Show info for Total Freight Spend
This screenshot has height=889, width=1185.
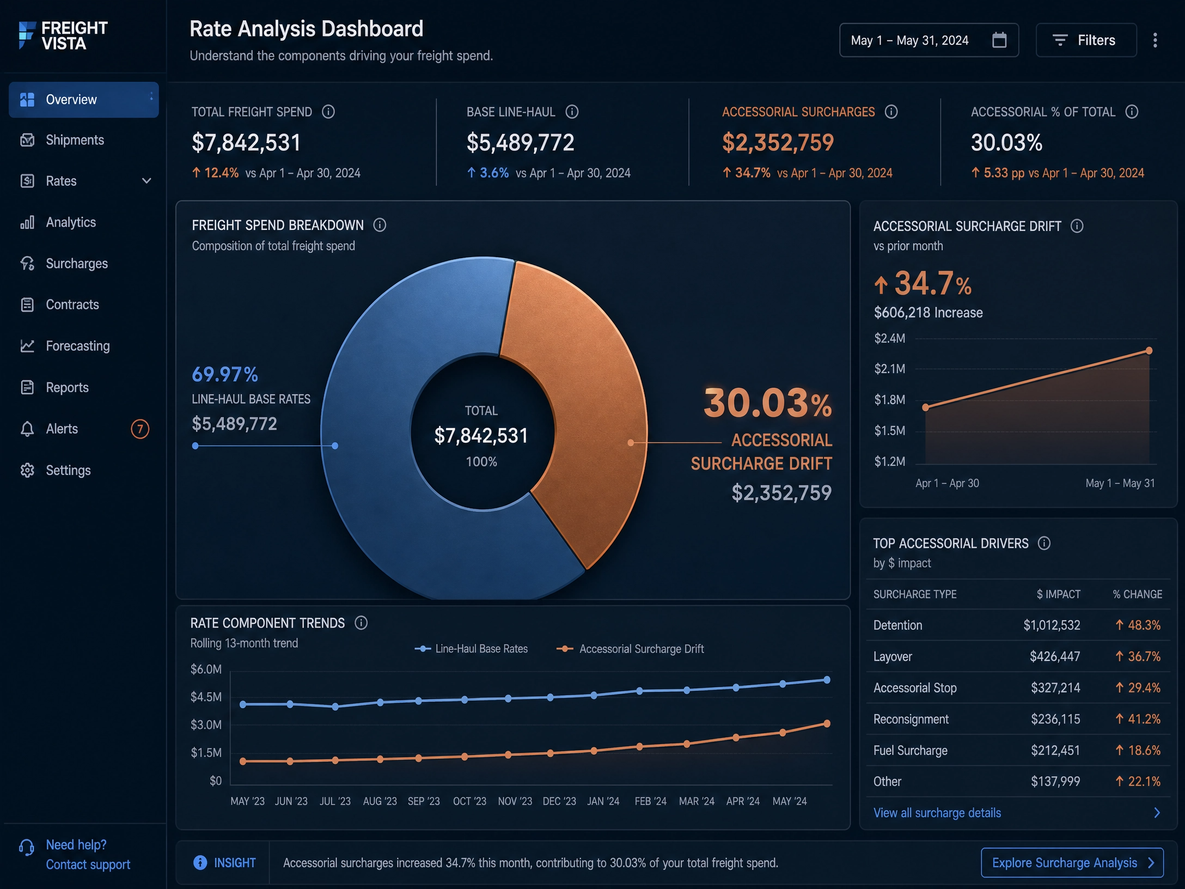(328, 112)
